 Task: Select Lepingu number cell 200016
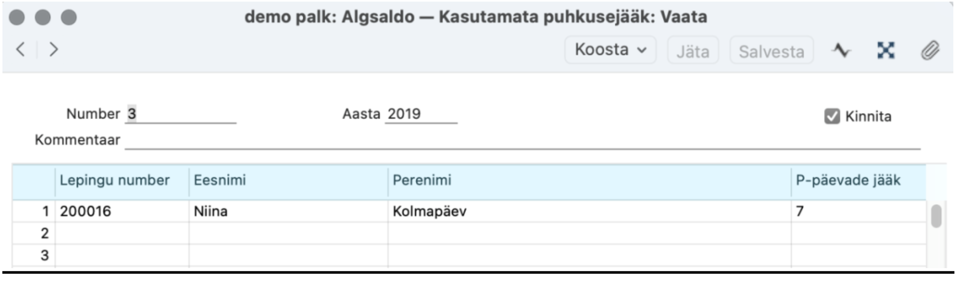[x=122, y=211]
